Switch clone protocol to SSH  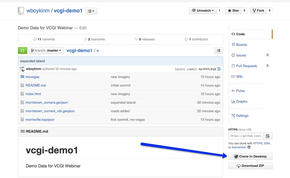click(267, 143)
